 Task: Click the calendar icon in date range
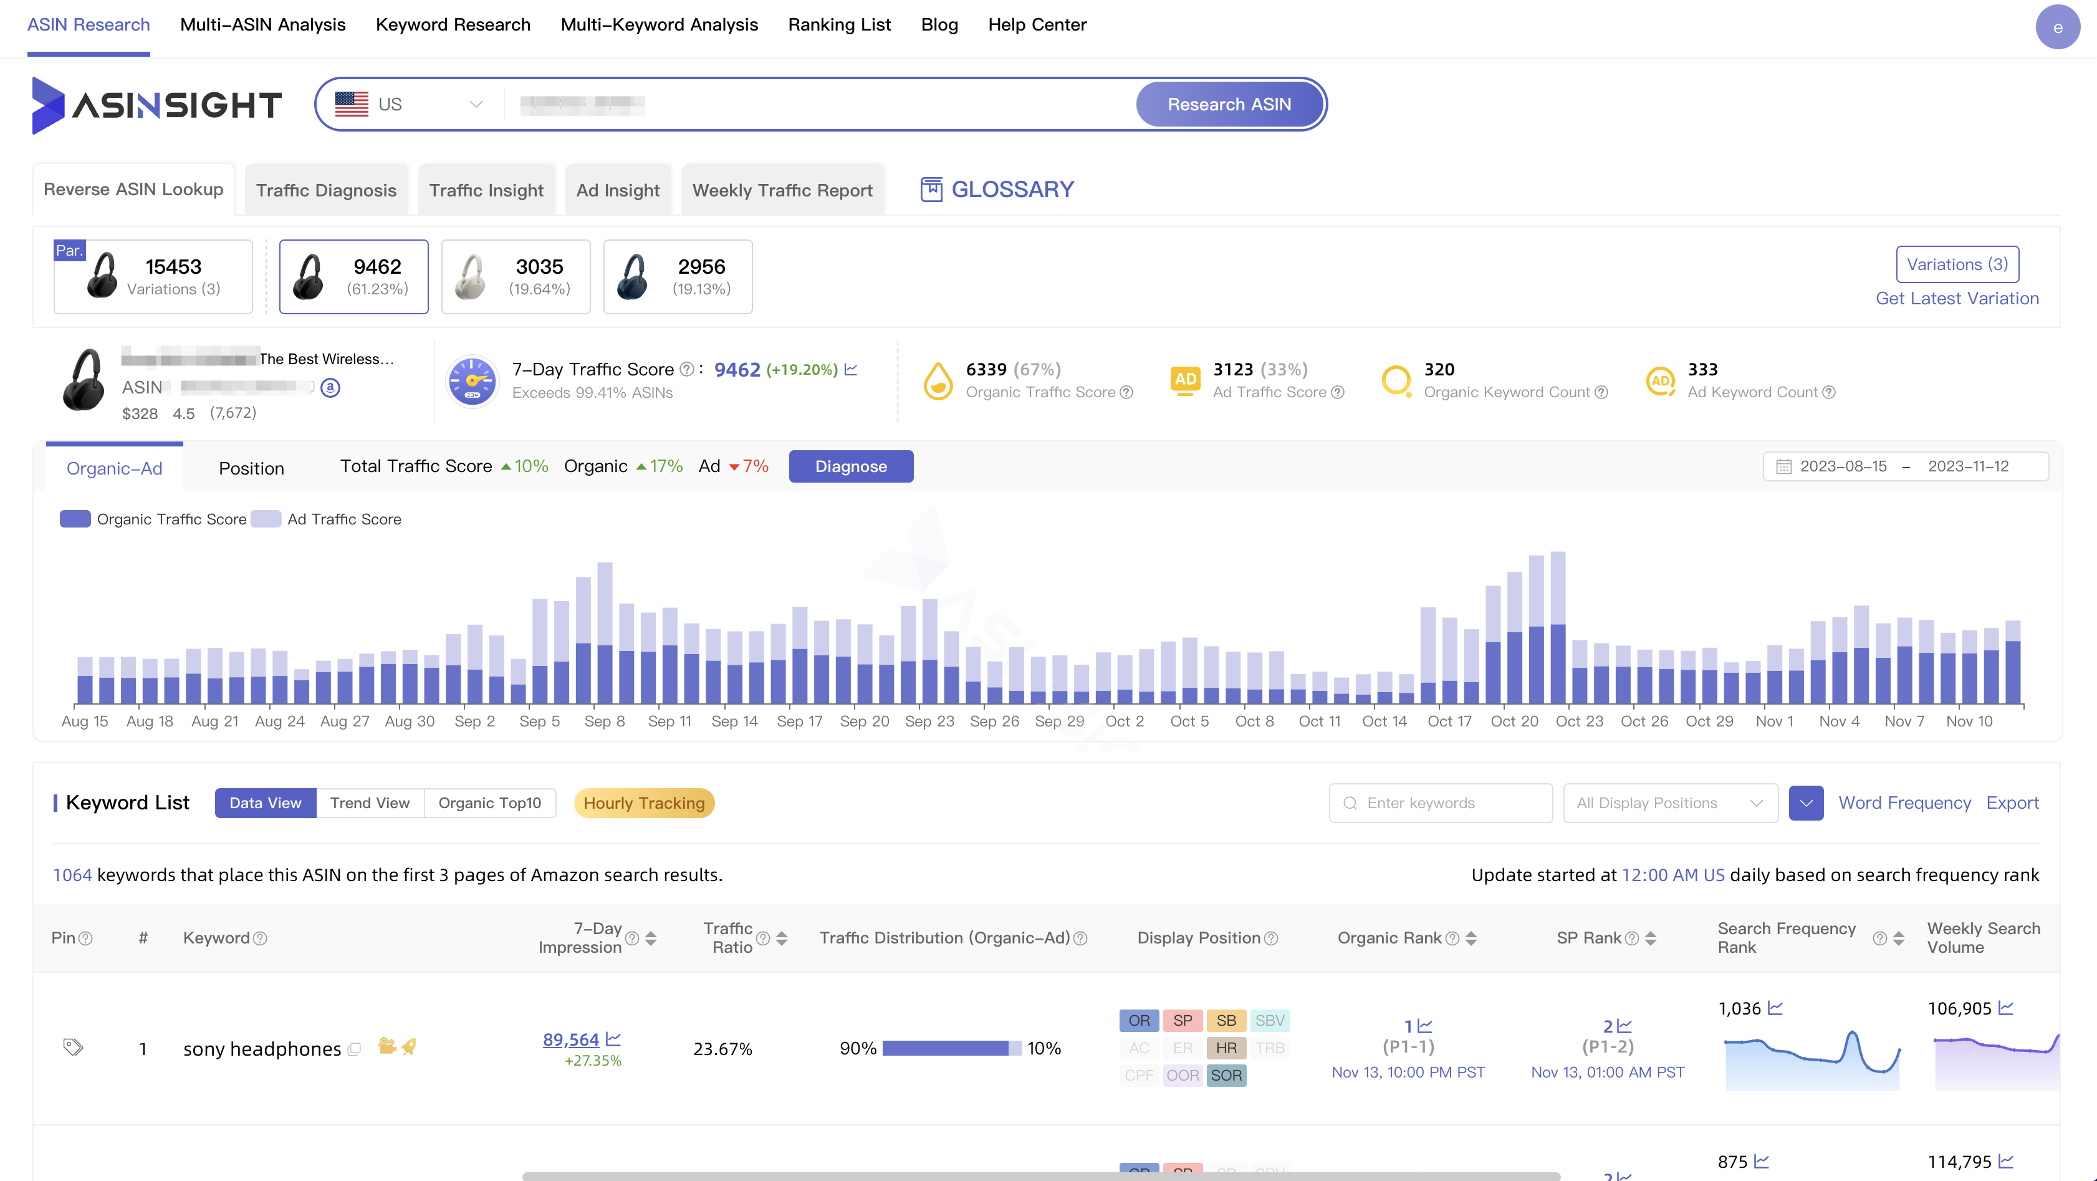[1783, 466]
